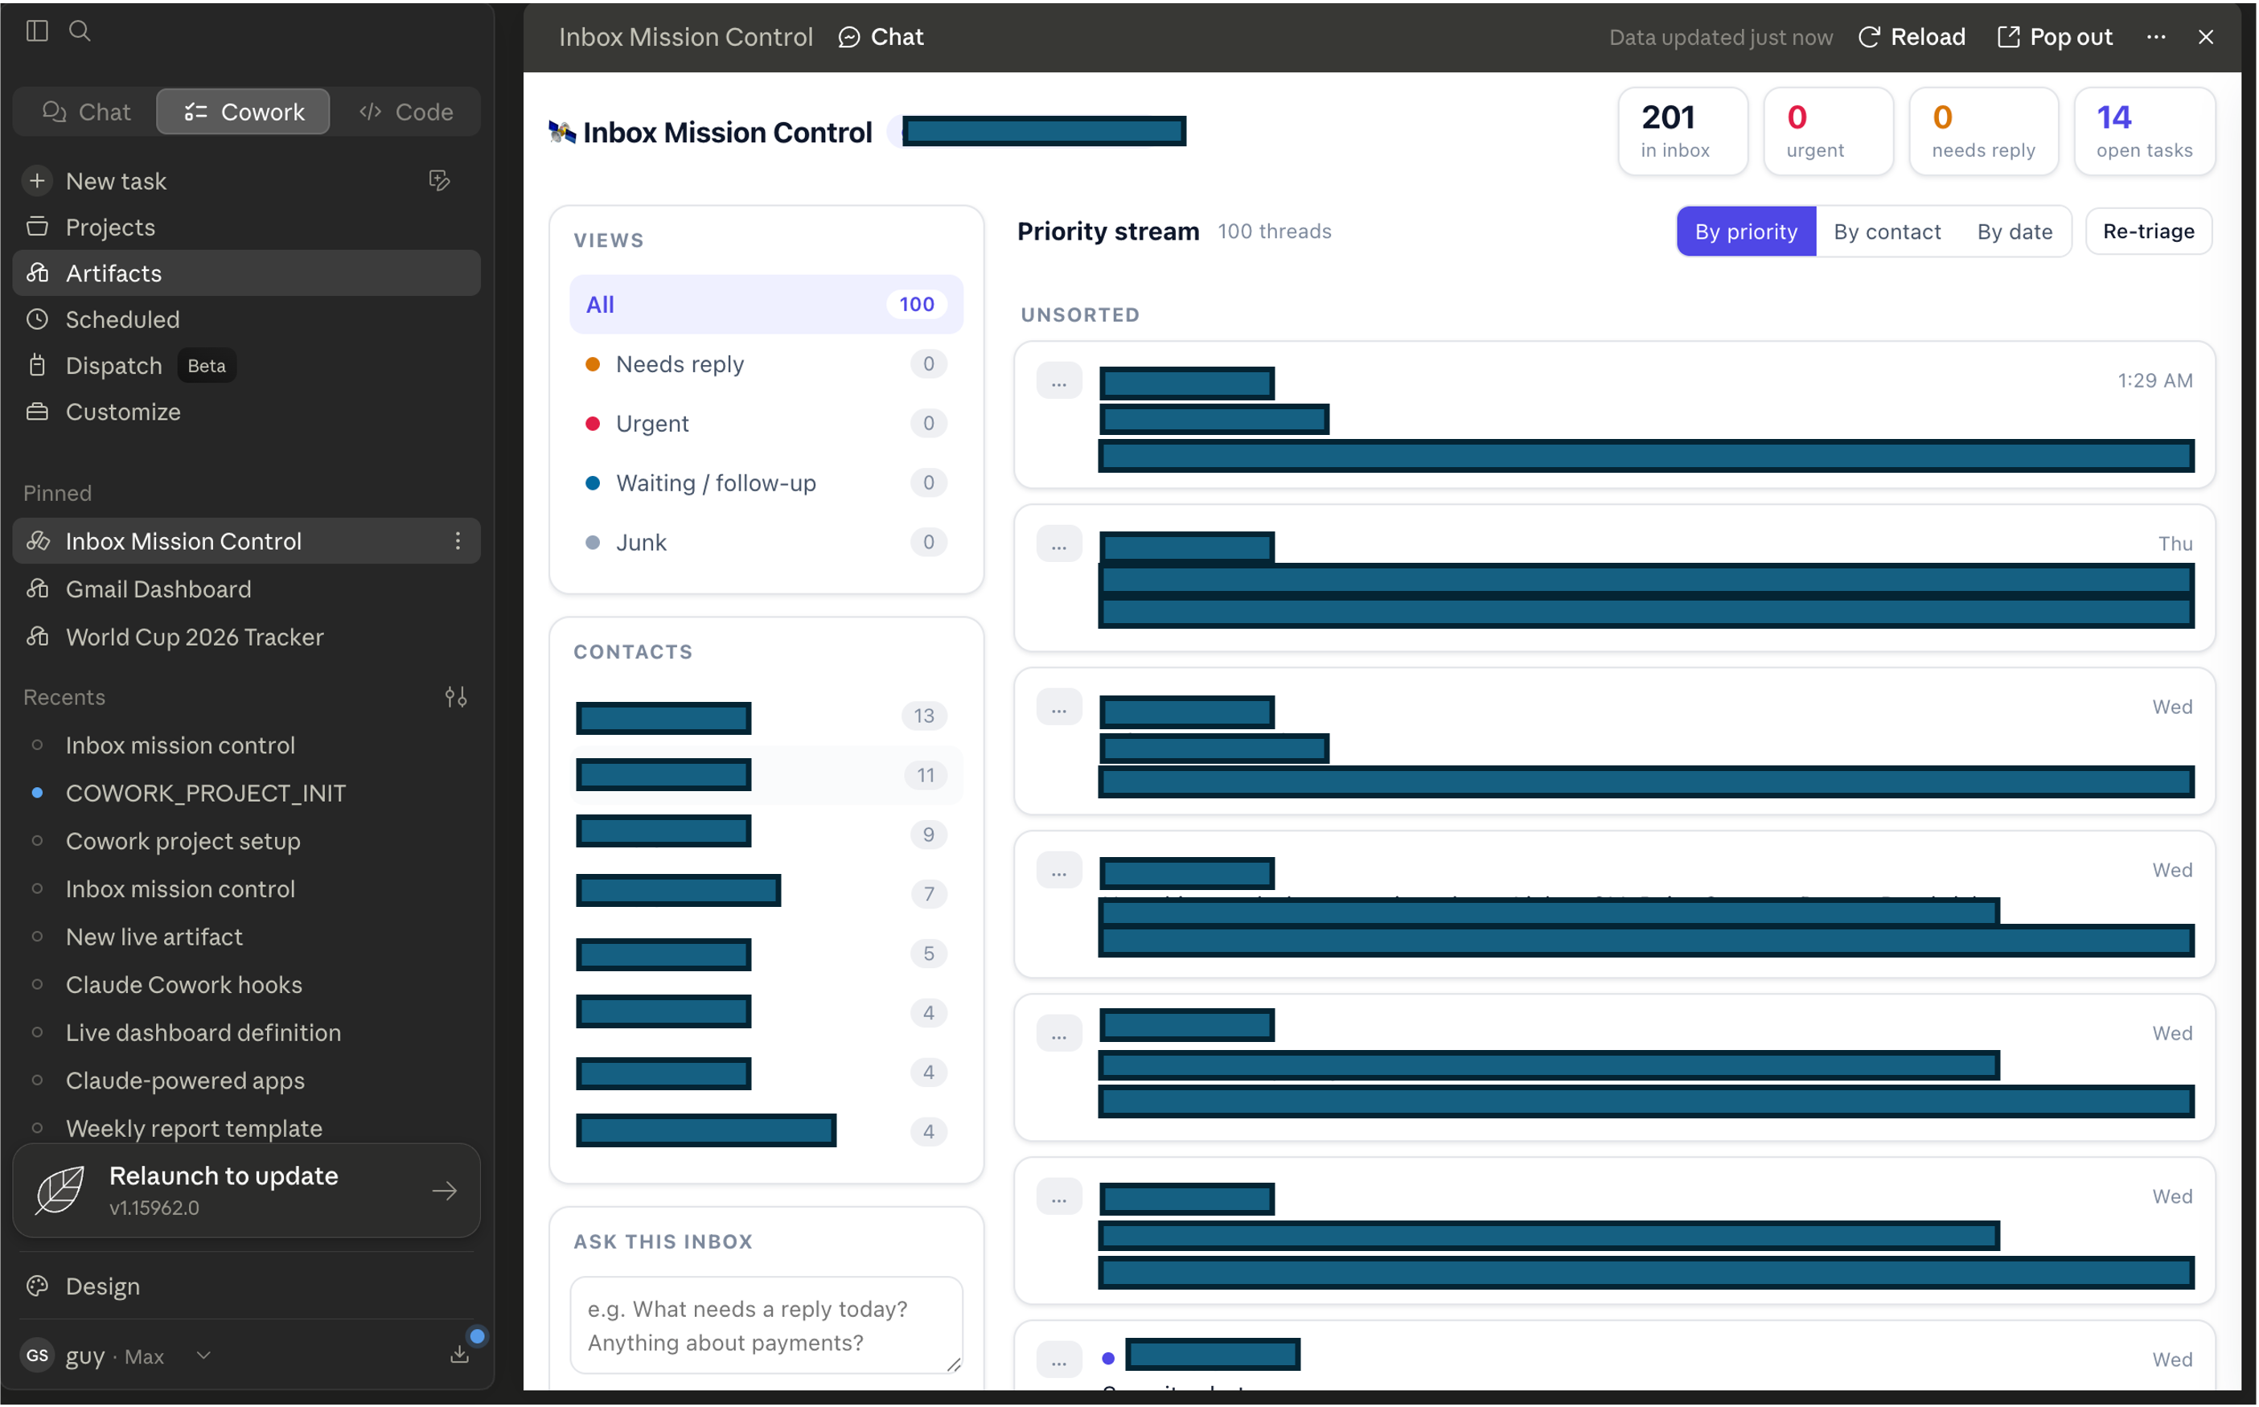The height and width of the screenshot is (1407, 2259).
Task: Open pinned Inbox Mission Control artifact
Action: tap(247, 540)
